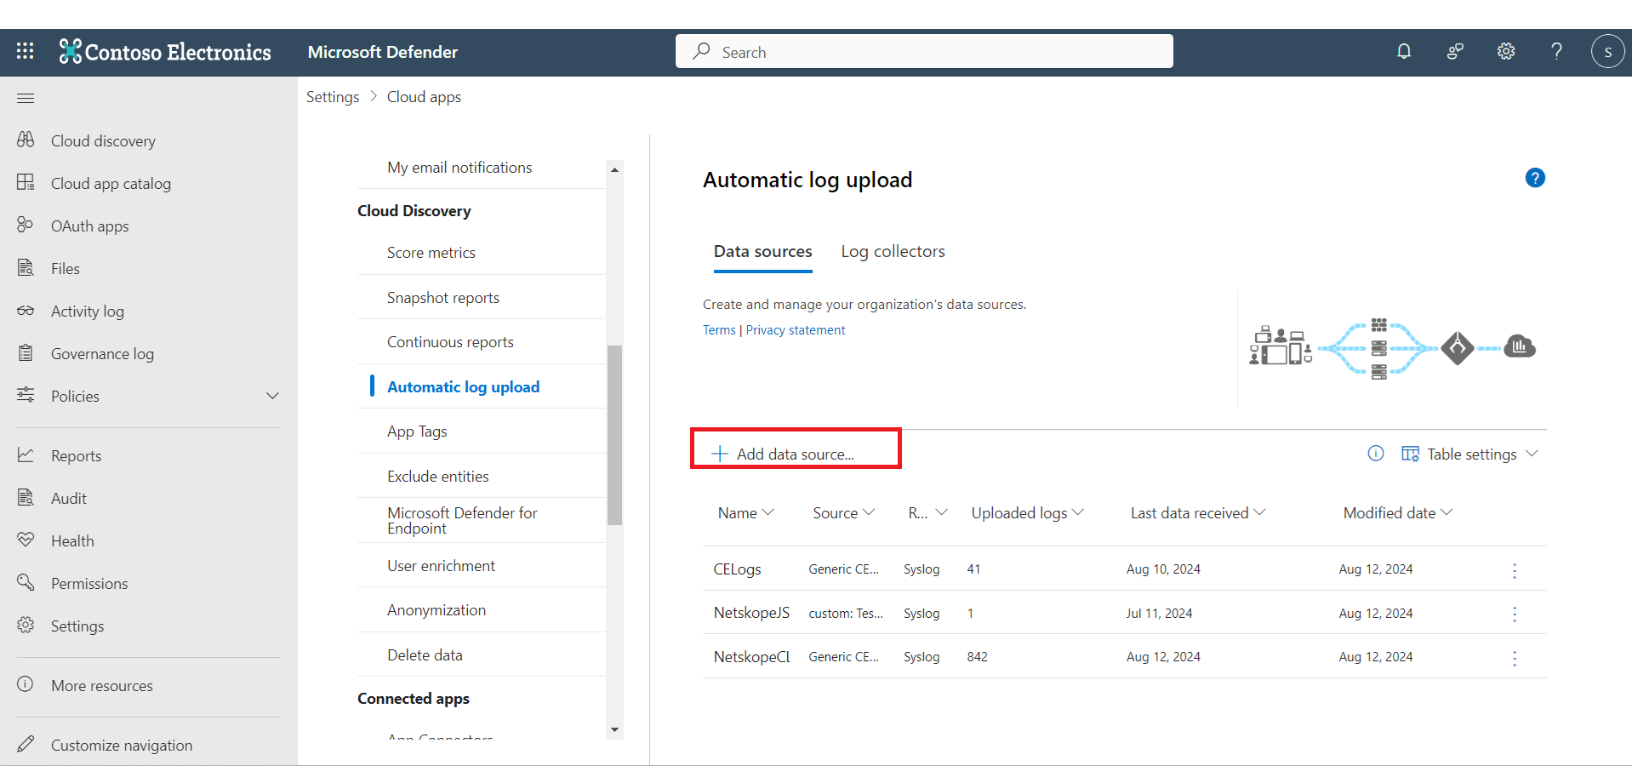The width and height of the screenshot is (1632, 783).
Task: Click the CELogs data source name
Action: tap(737, 569)
